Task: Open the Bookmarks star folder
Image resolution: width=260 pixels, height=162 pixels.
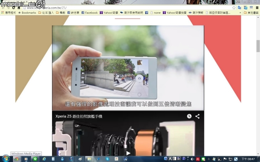Action: click(27, 13)
